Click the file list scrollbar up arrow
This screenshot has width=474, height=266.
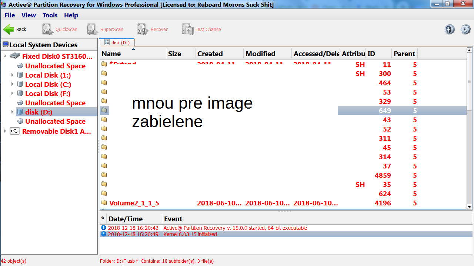tap(470, 50)
